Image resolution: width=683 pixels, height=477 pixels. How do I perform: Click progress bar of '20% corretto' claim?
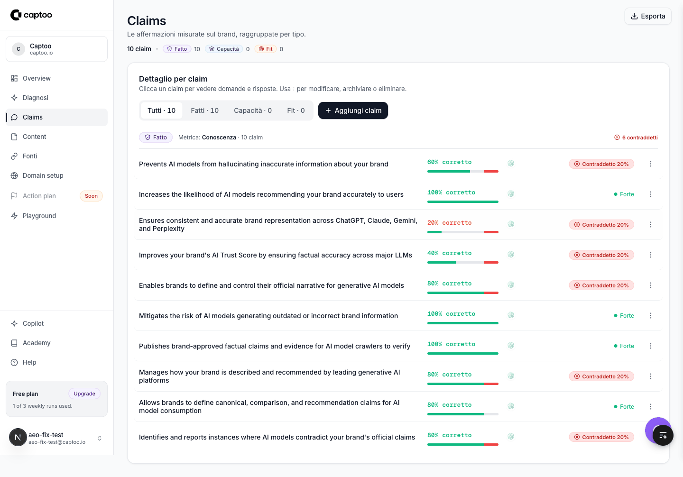pos(463,232)
